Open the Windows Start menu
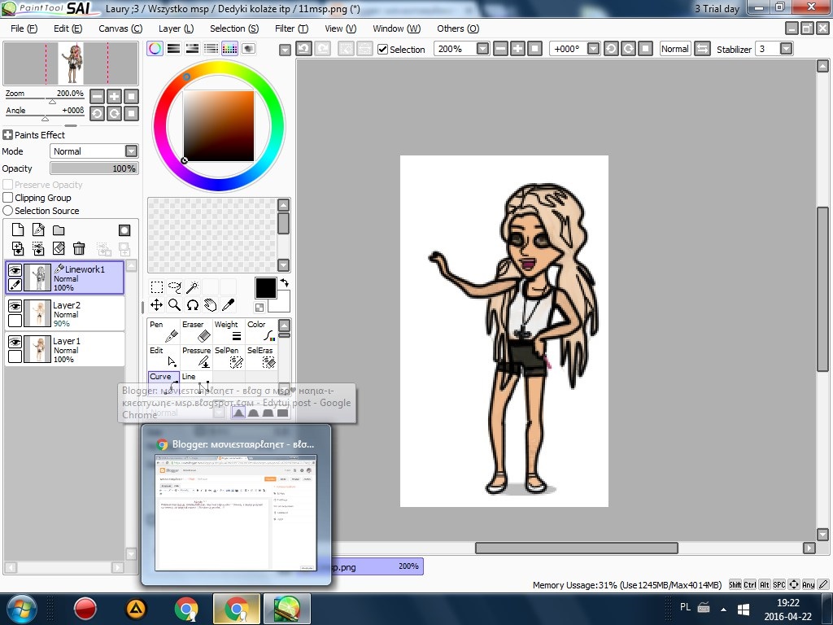 (22, 609)
